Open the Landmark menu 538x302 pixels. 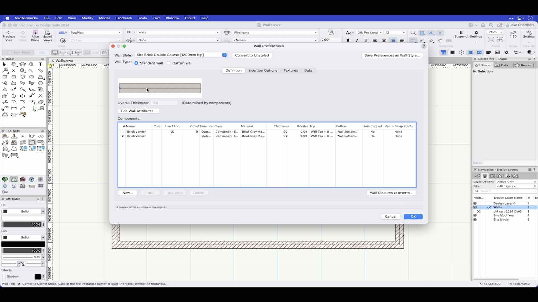pos(124,18)
